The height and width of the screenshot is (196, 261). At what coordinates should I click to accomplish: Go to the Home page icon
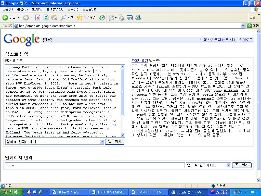tap(54, 18)
